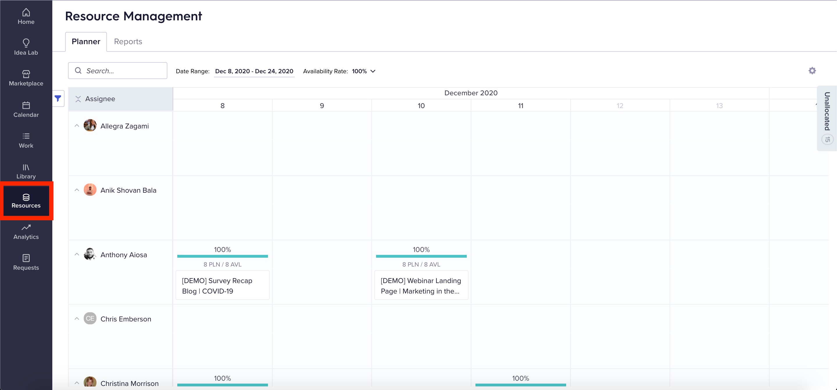Viewport: 837px width, 390px height.
Task: Click Christina Morrison's Dec 8 utilization bar
Action: point(223,385)
